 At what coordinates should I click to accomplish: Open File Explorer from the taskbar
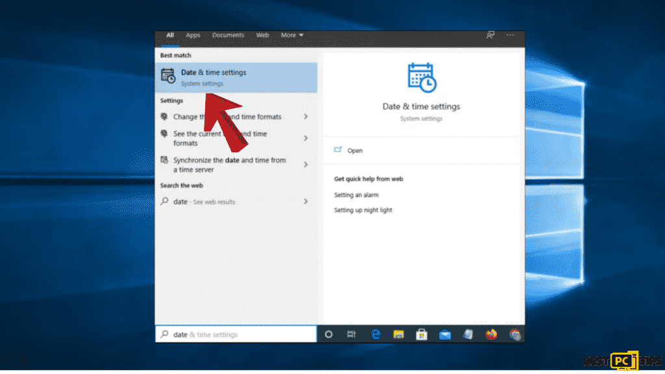(x=399, y=334)
